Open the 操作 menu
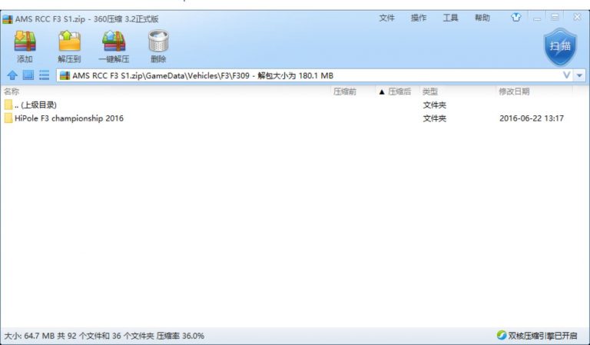Viewport: 590px width, 345px height. [x=419, y=18]
